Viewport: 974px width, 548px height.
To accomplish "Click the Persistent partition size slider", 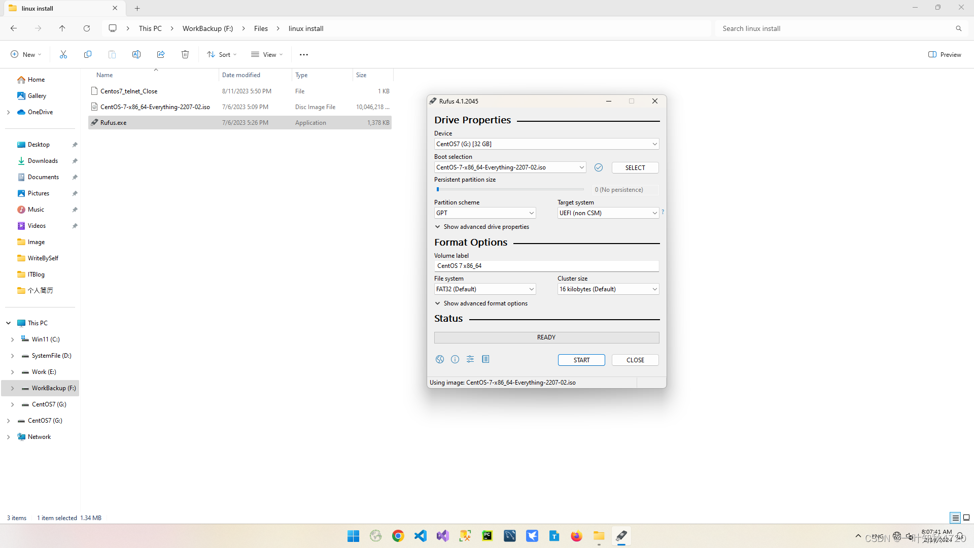I will tap(509, 189).
